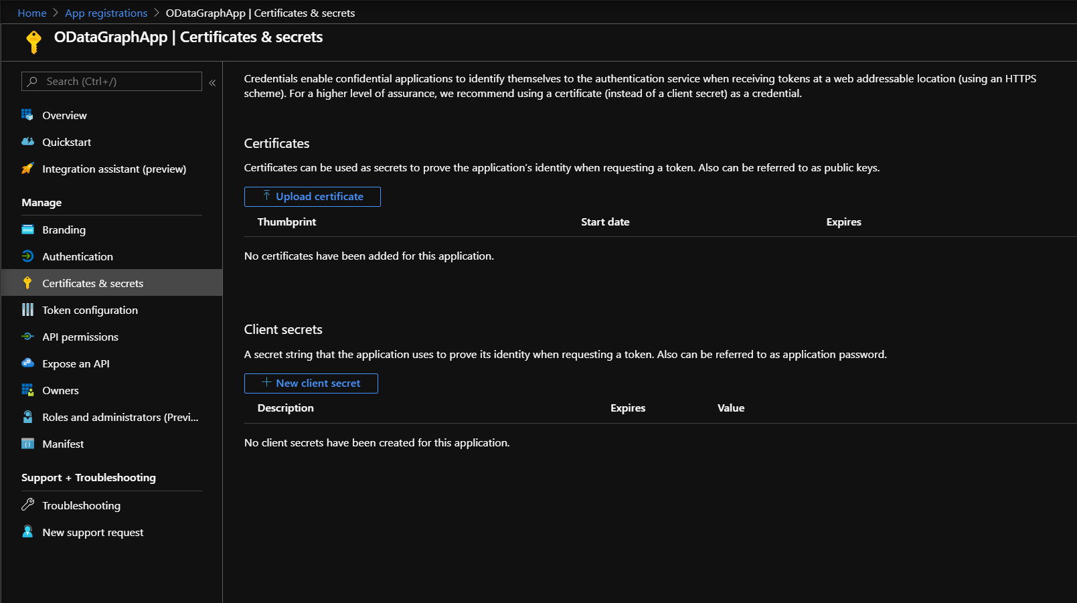Image resolution: width=1077 pixels, height=603 pixels.
Task: Open the Authentication settings
Action: point(112,256)
